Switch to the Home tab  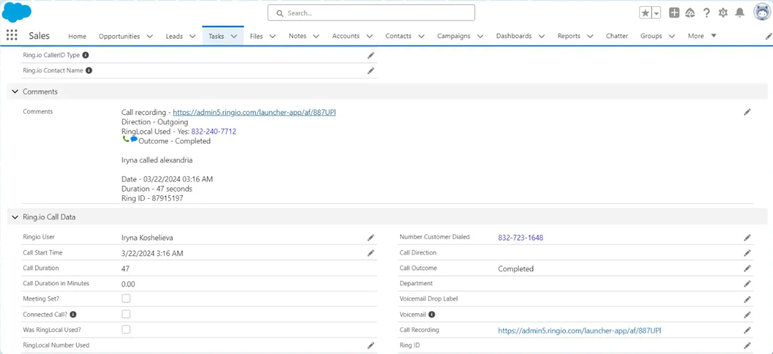point(77,36)
